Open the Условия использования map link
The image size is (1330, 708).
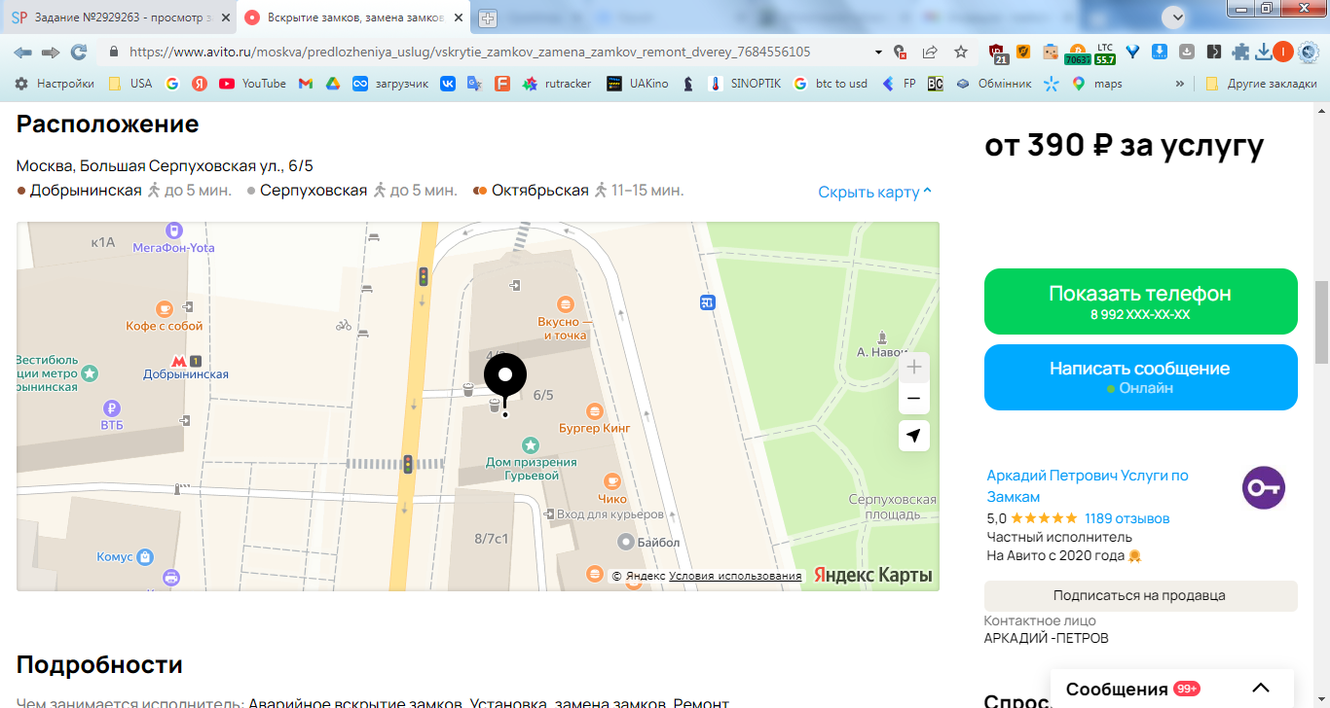735,576
